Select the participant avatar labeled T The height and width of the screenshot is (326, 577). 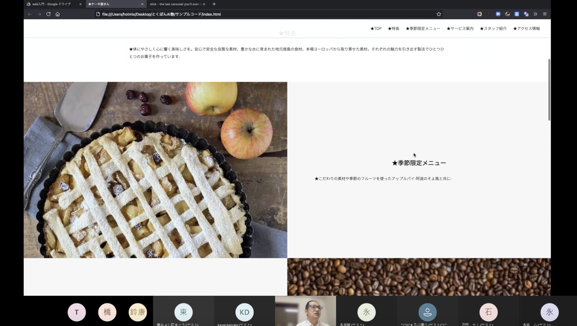click(x=77, y=312)
